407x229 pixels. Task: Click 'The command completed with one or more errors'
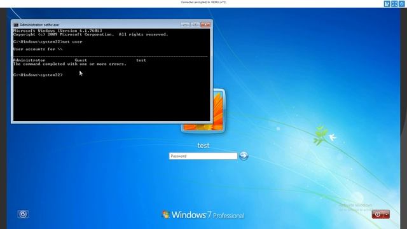(70, 64)
